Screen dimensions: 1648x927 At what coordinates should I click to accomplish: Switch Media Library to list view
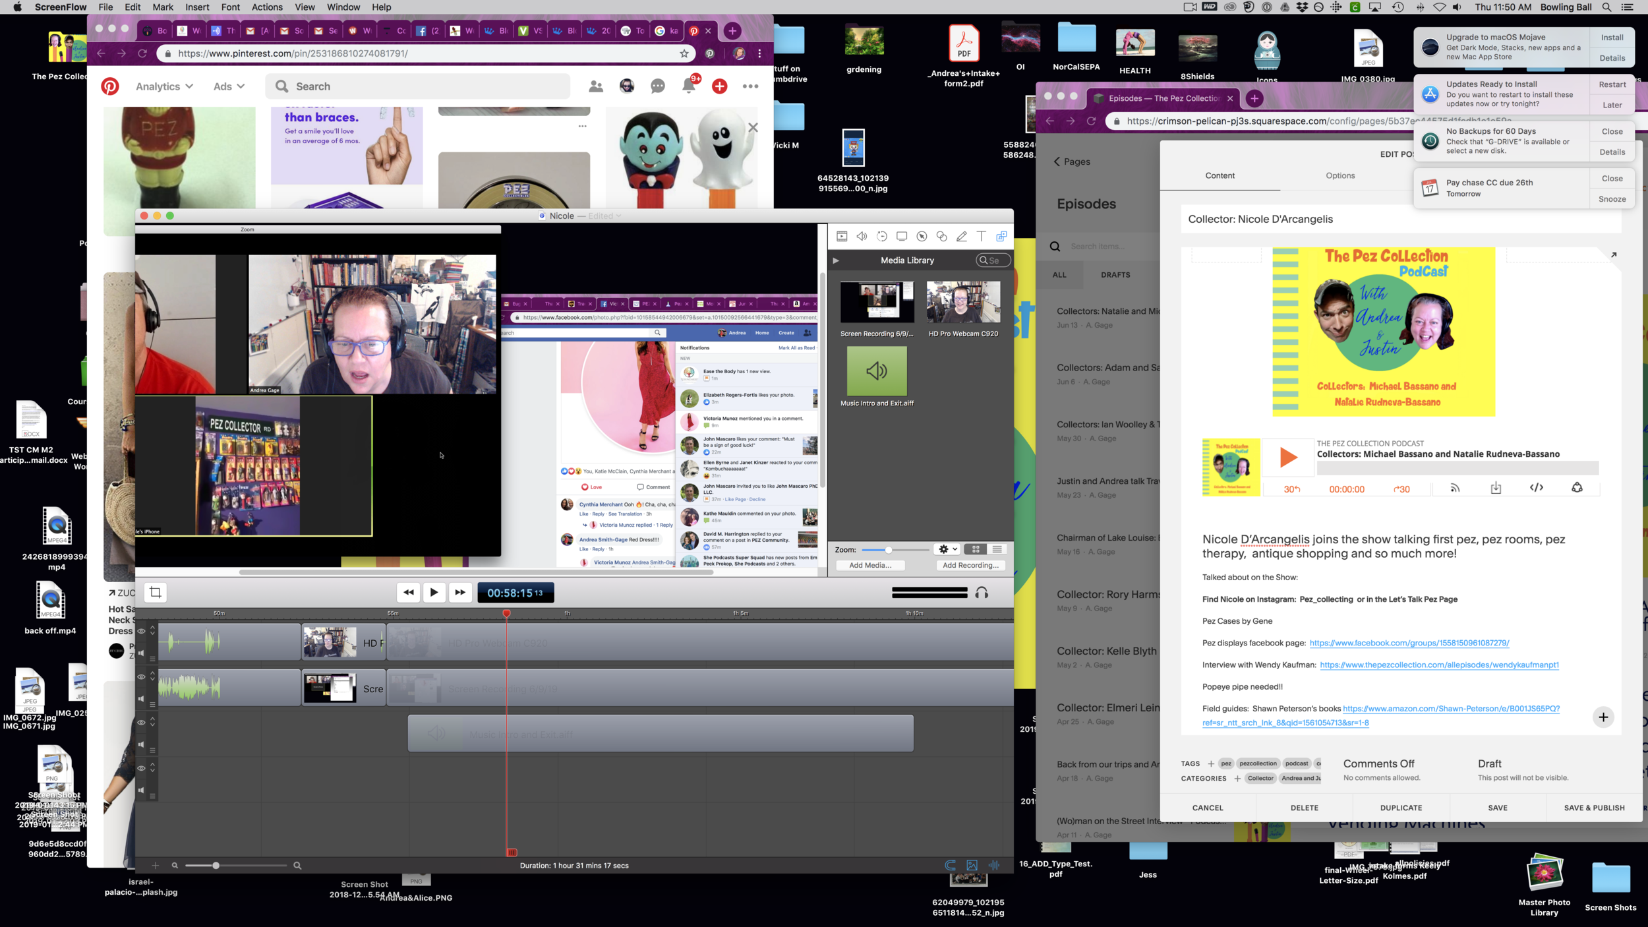point(997,549)
